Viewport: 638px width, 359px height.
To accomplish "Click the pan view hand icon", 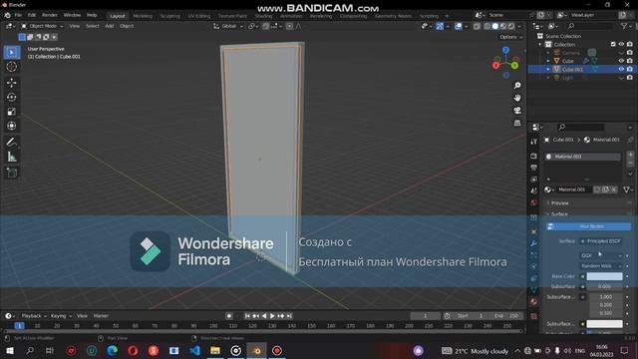I will [x=517, y=98].
